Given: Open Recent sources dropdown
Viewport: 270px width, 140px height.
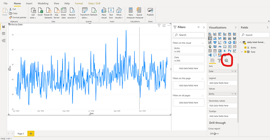Looking at the screenshot, I should 72,18.
